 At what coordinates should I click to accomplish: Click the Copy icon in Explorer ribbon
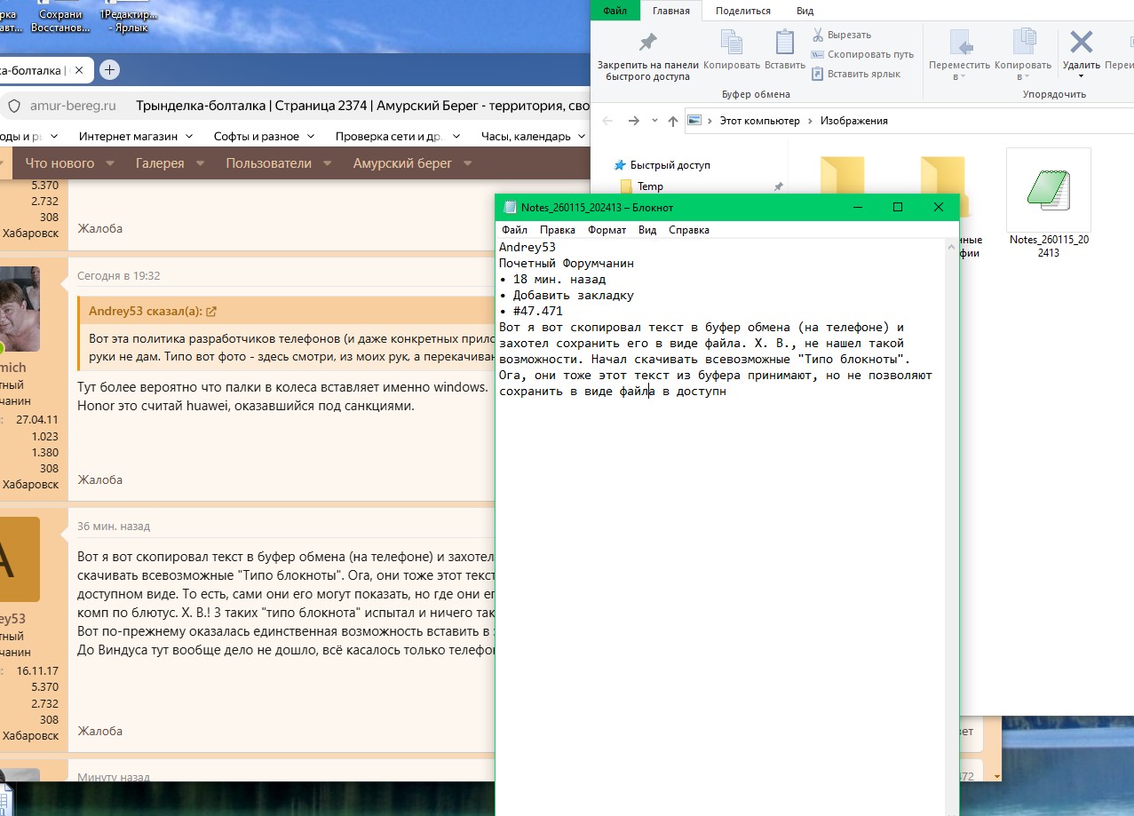click(731, 43)
